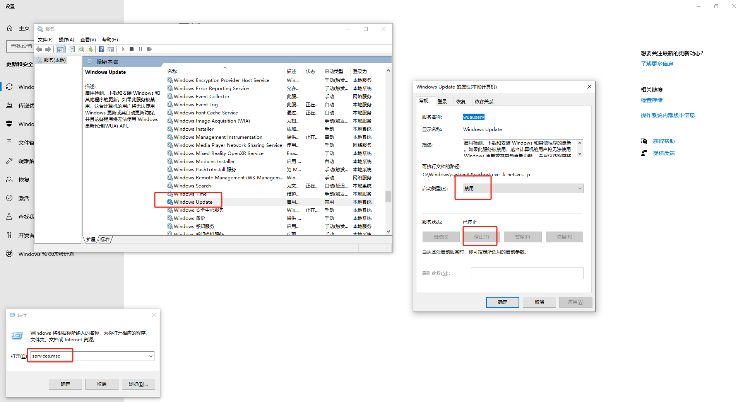Select 服务(本地) in the Services console tree

(52, 60)
